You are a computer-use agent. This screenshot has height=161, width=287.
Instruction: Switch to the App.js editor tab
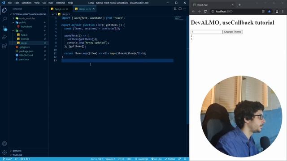point(61,9)
